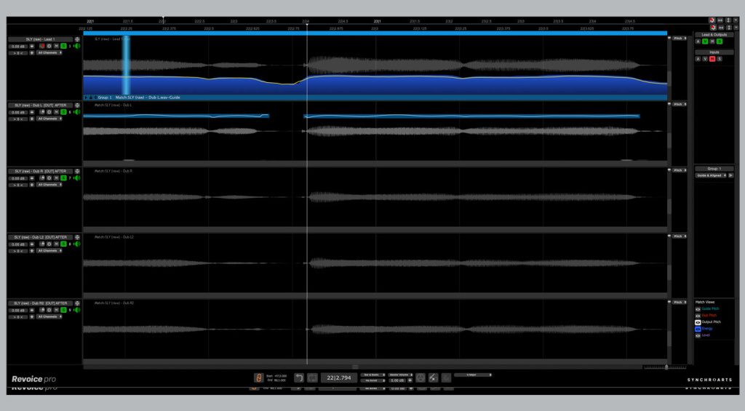Click the speaker icon on Dub R track
This screenshot has width=745, height=411.
coord(77,178)
